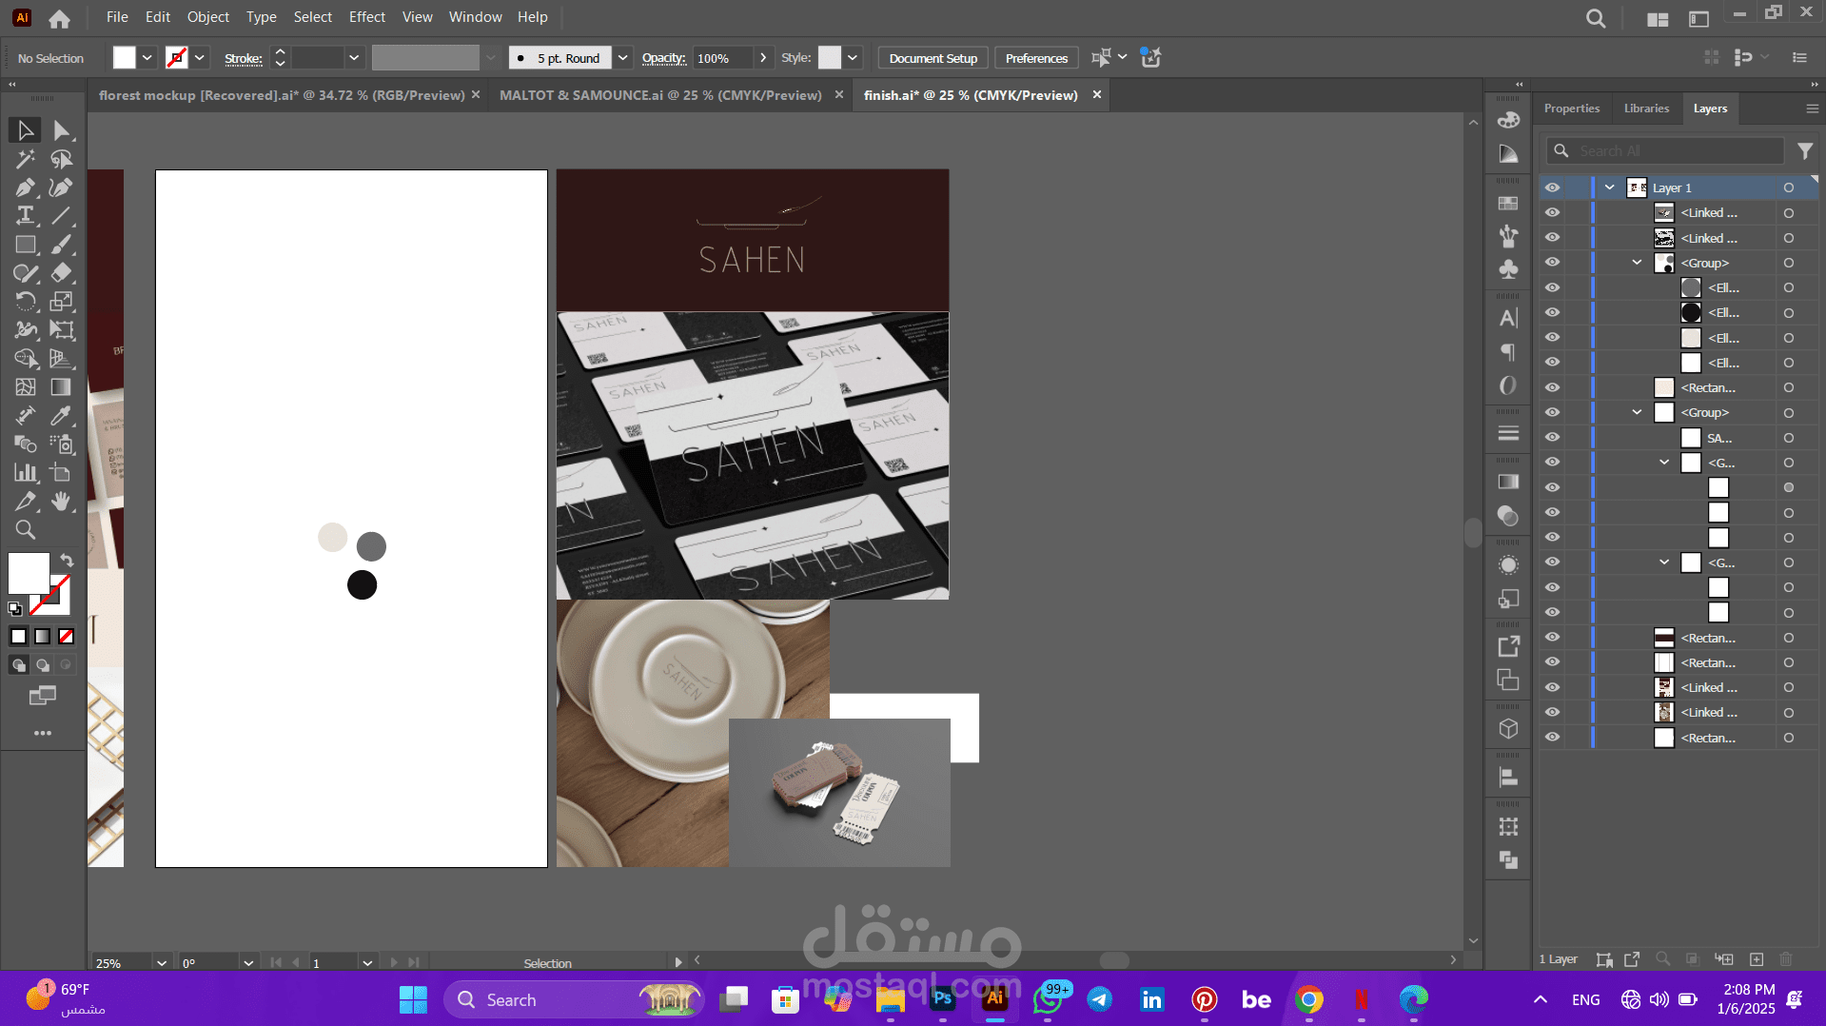Switch to the Properties panel tab
This screenshot has height=1026, width=1826.
coord(1571,109)
